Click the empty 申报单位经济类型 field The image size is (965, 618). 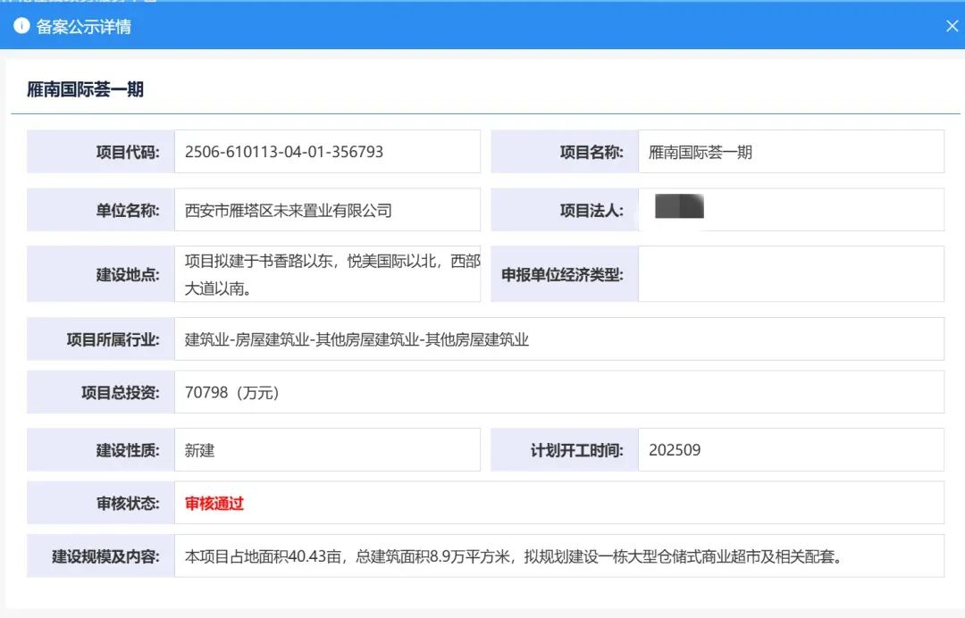click(x=790, y=274)
